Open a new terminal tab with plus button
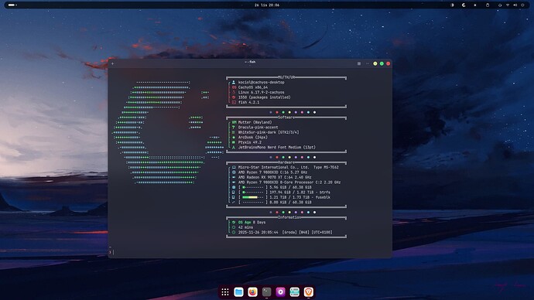This screenshot has width=534, height=300. 113,63
